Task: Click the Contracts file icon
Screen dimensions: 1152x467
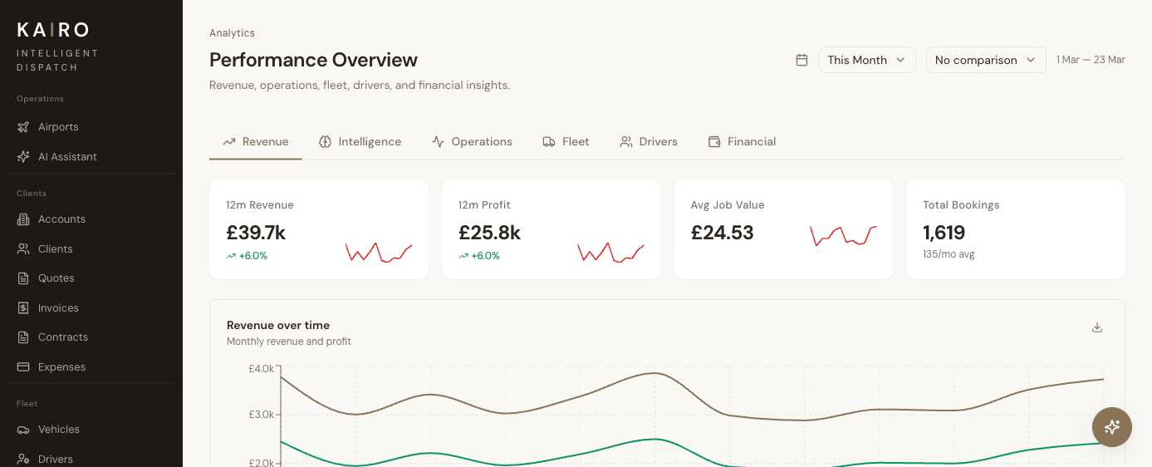Action: 23,337
